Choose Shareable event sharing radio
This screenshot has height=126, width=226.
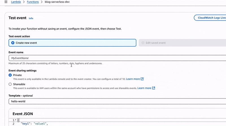click(10, 84)
